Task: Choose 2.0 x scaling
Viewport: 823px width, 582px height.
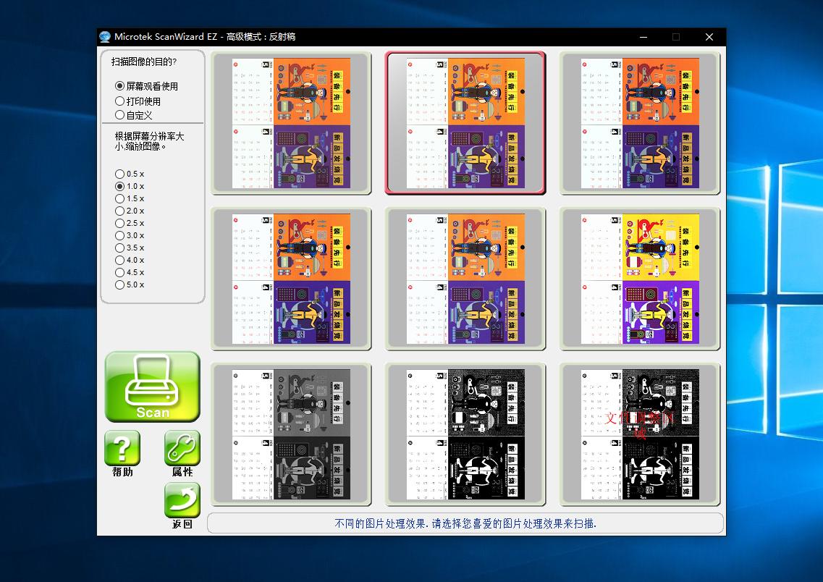Action: pos(129,211)
